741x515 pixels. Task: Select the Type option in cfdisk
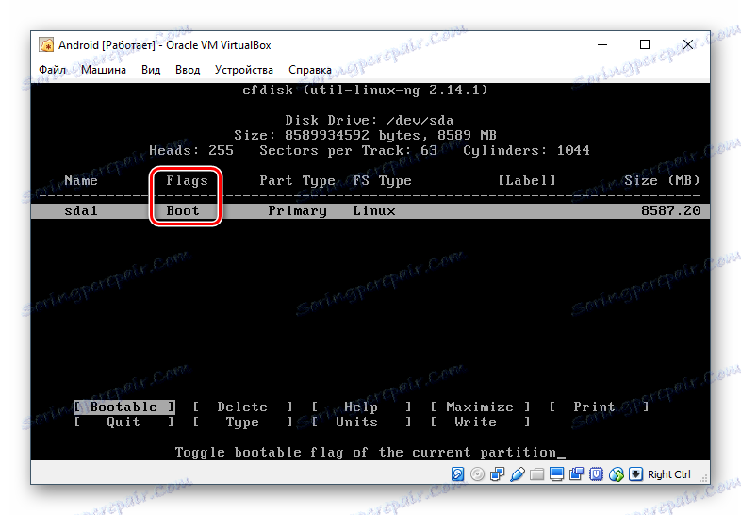(x=242, y=422)
